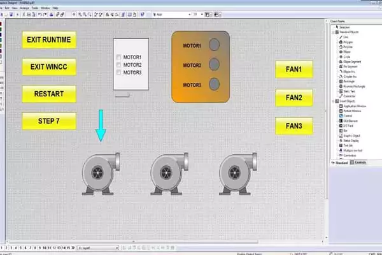Click the MOTOR1 indicator circle
382x255 pixels.
tap(215, 45)
